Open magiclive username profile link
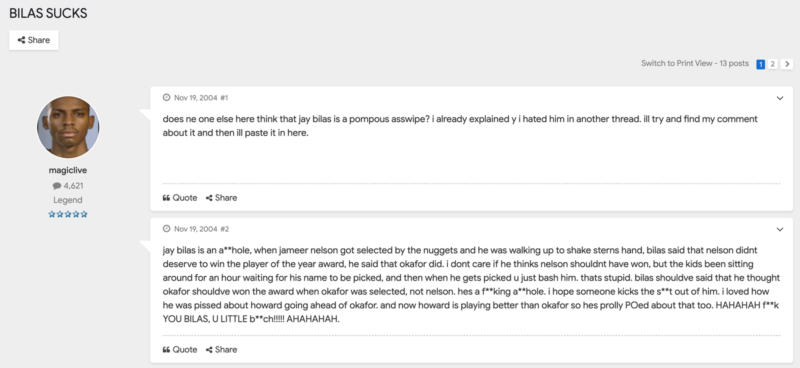The image size is (800, 368). point(68,170)
